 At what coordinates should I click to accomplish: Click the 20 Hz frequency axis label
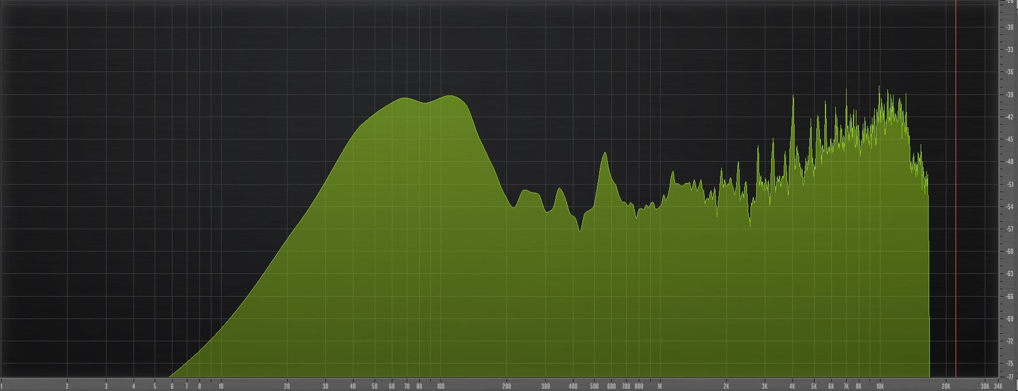[x=287, y=386]
